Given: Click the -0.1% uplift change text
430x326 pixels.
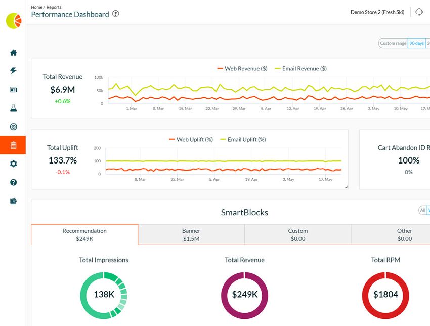Looking at the screenshot, I should (x=63, y=172).
